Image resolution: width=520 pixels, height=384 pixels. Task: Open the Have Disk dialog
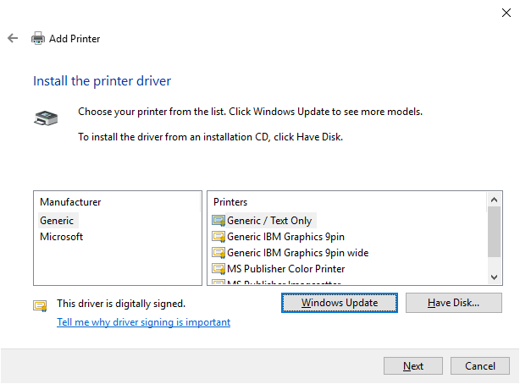pyautogui.click(x=453, y=303)
